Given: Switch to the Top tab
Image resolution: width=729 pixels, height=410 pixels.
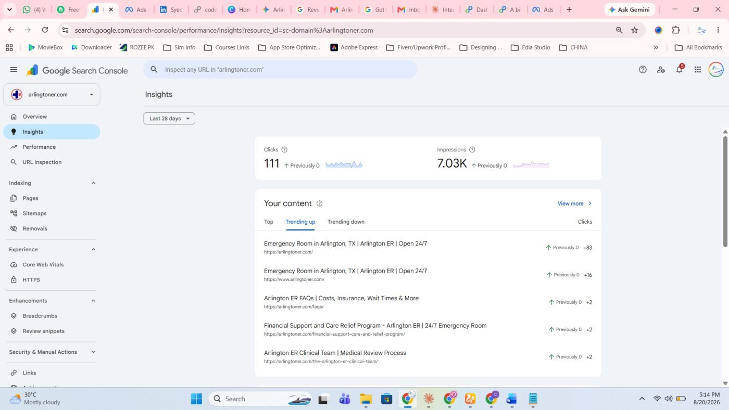Looking at the screenshot, I should [x=269, y=222].
